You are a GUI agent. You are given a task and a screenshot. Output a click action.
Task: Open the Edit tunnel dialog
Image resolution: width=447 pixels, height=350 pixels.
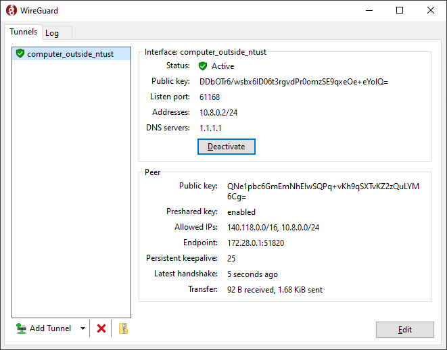point(405,330)
